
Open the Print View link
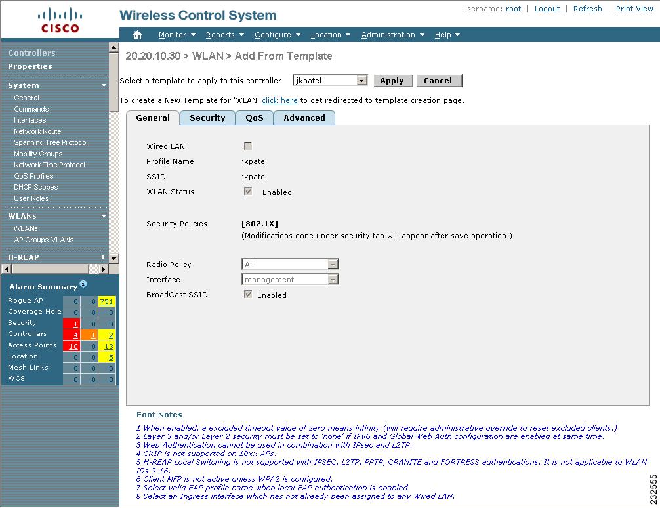pyautogui.click(x=634, y=9)
